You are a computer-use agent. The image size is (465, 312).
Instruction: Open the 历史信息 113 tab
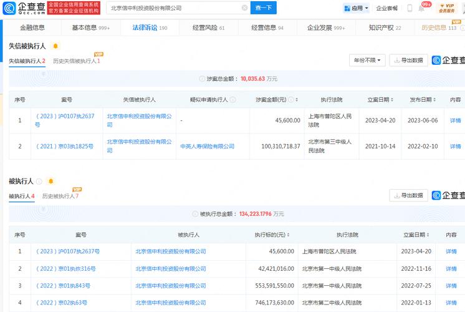point(439,27)
